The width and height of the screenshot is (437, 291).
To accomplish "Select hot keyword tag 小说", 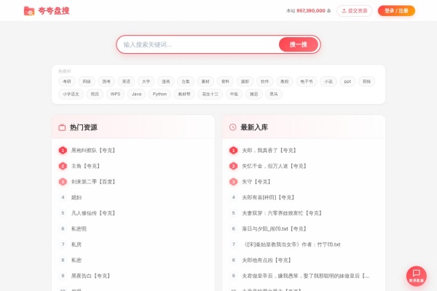I will 328,81.
